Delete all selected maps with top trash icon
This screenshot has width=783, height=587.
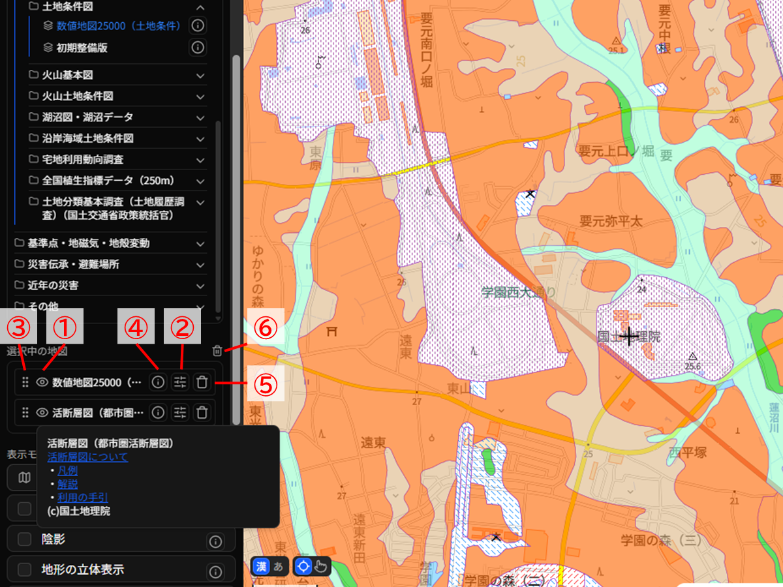[217, 351]
